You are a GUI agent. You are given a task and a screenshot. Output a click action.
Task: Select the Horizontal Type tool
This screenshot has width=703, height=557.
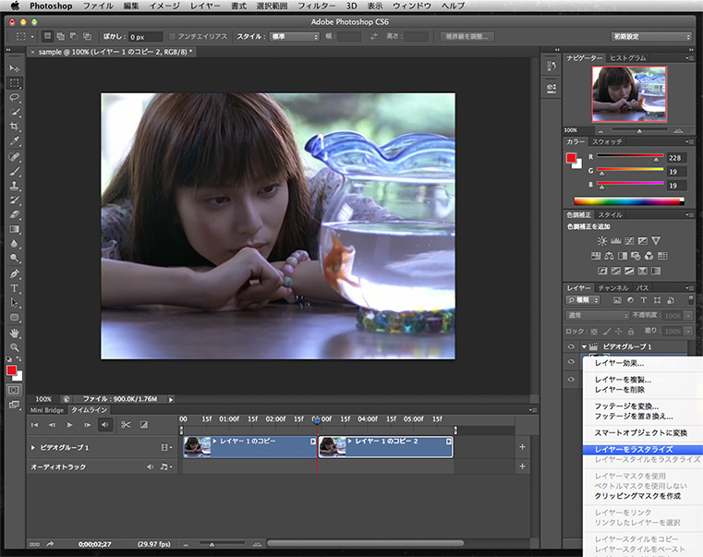click(x=15, y=288)
